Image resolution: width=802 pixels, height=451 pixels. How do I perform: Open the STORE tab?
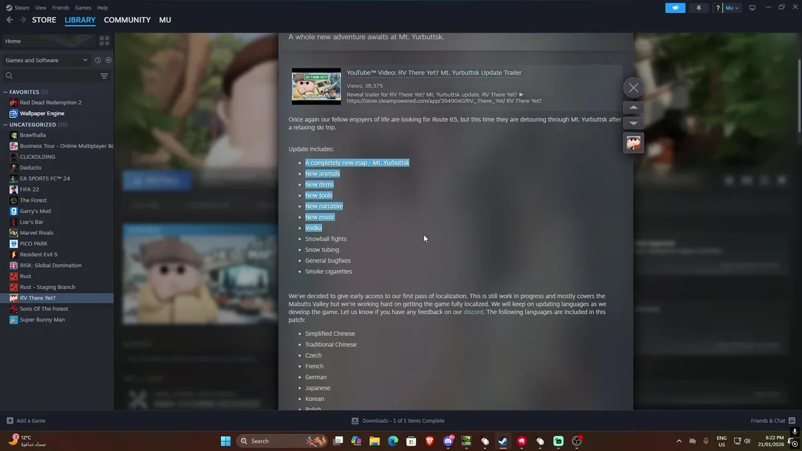(x=44, y=20)
